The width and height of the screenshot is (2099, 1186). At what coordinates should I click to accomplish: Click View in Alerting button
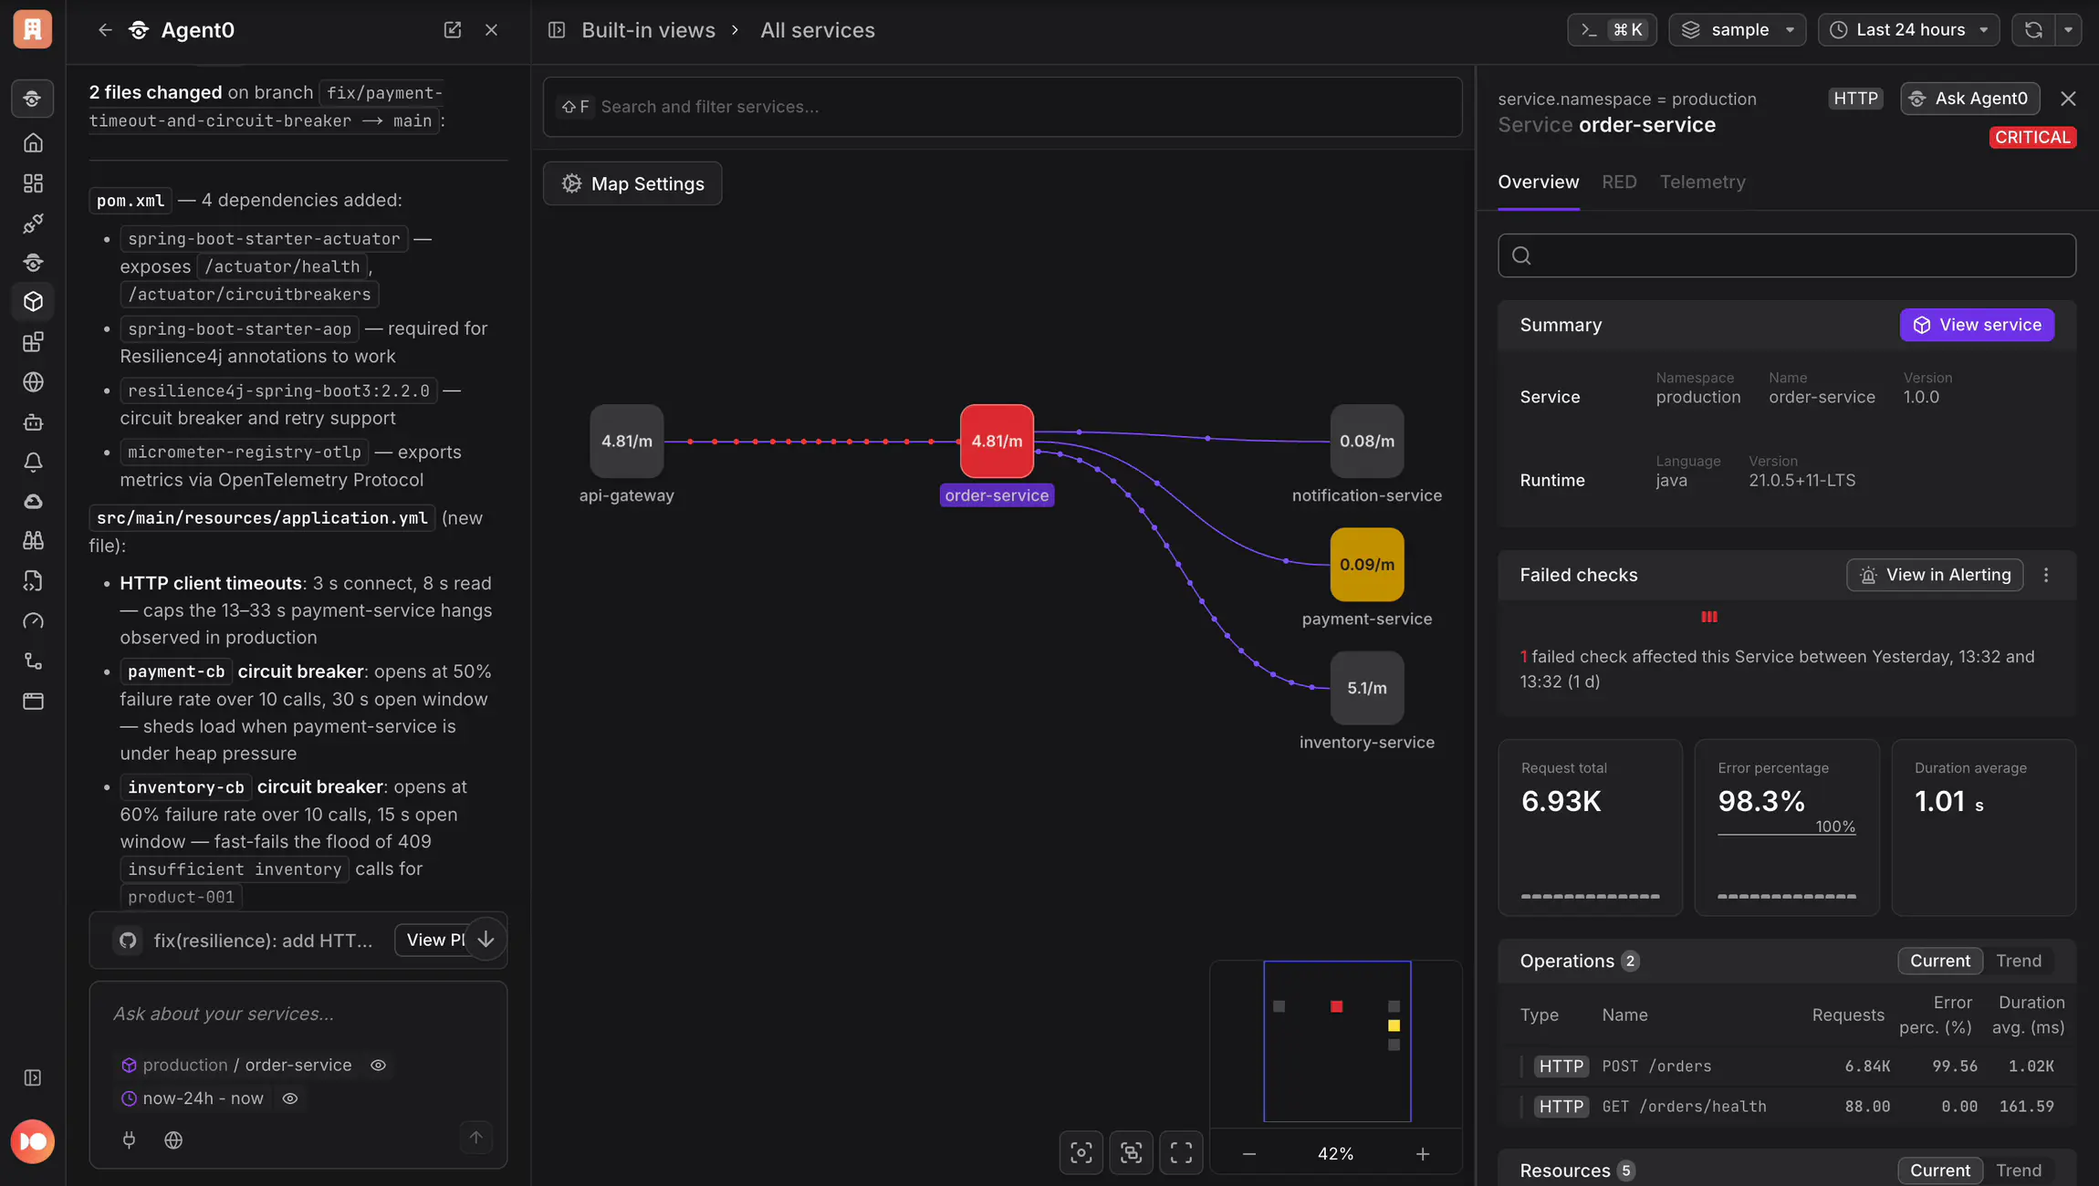pyautogui.click(x=1935, y=575)
